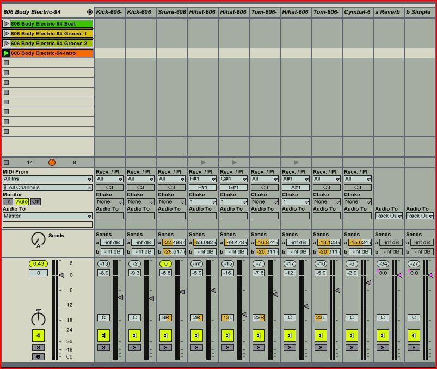The image size is (437, 369).
Task: Click the Snare-606 volume field -6.8
Action: [165, 273]
